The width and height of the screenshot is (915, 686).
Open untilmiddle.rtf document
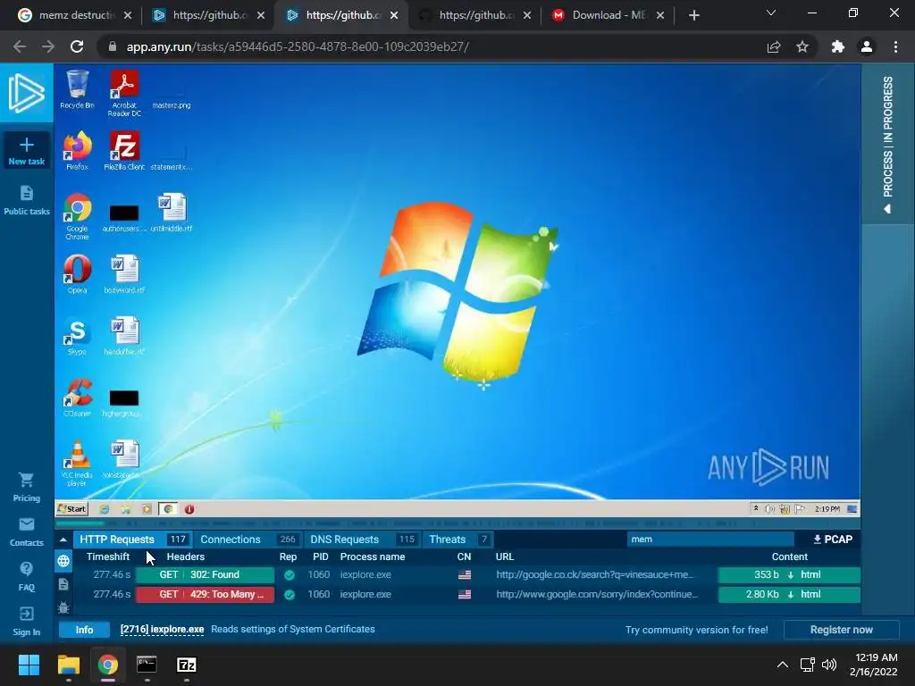click(172, 213)
